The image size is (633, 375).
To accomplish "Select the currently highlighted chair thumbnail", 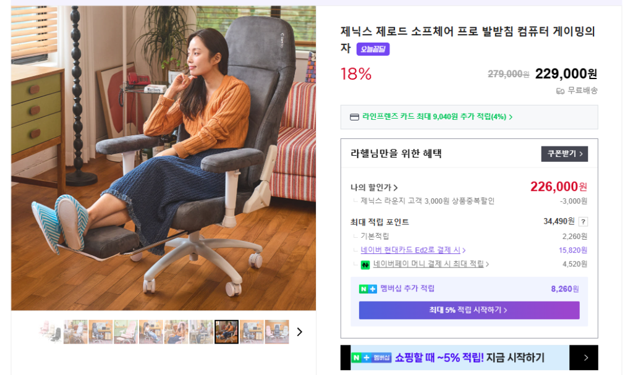I will tap(226, 332).
